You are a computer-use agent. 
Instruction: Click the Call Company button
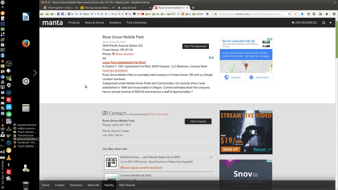tap(198, 121)
